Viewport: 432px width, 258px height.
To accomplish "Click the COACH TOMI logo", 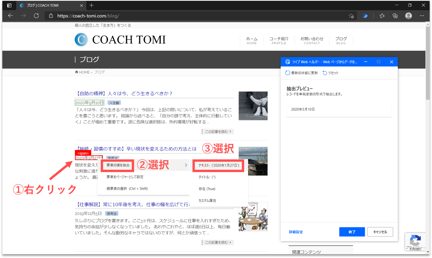I will click(x=120, y=40).
